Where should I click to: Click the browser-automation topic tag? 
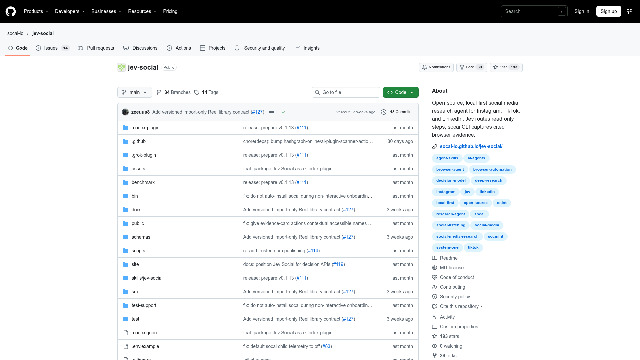point(492,169)
